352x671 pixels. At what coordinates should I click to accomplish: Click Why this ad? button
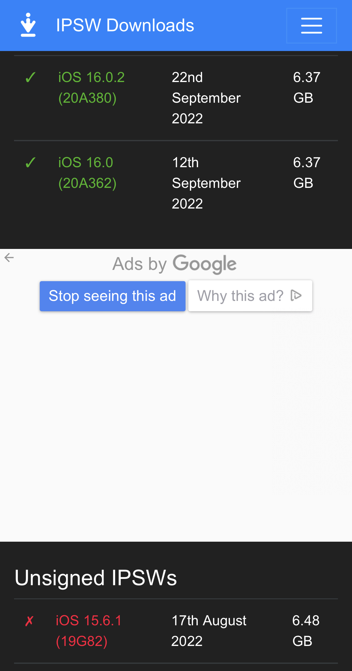coord(250,296)
